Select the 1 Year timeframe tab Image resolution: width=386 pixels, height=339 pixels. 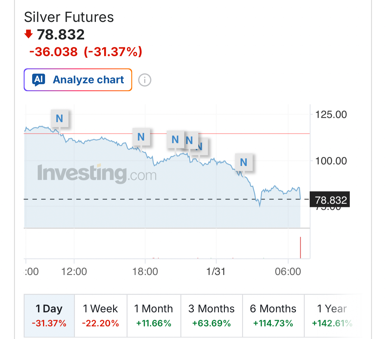click(332, 316)
